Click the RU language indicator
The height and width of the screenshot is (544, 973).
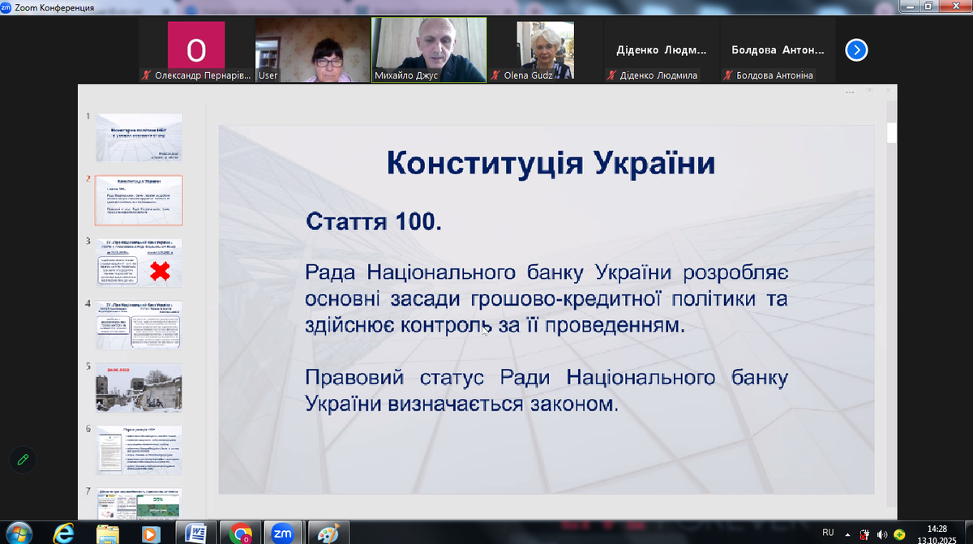point(828,533)
